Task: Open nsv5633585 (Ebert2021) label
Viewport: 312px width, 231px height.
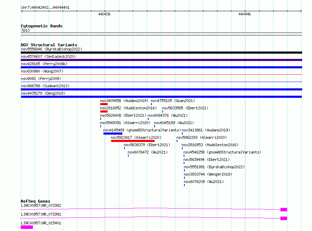Action: click(185, 108)
